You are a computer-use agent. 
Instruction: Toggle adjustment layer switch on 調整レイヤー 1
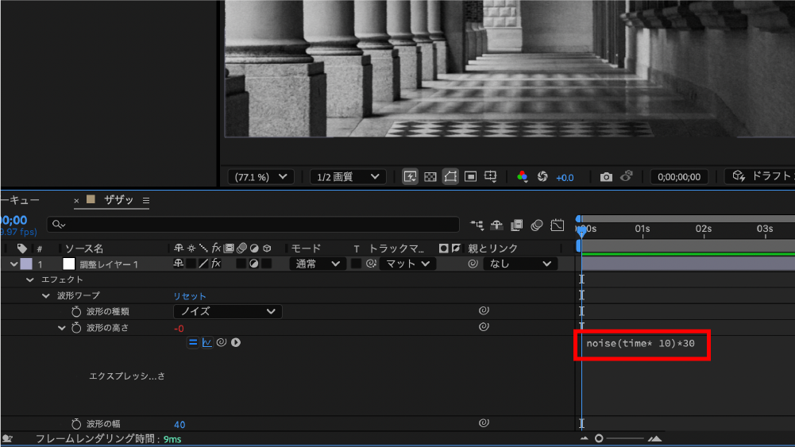[x=253, y=264]
